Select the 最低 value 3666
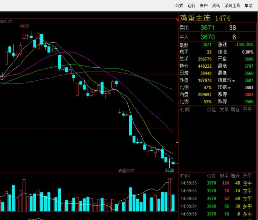The image size is (258, 220). [249, 73]
